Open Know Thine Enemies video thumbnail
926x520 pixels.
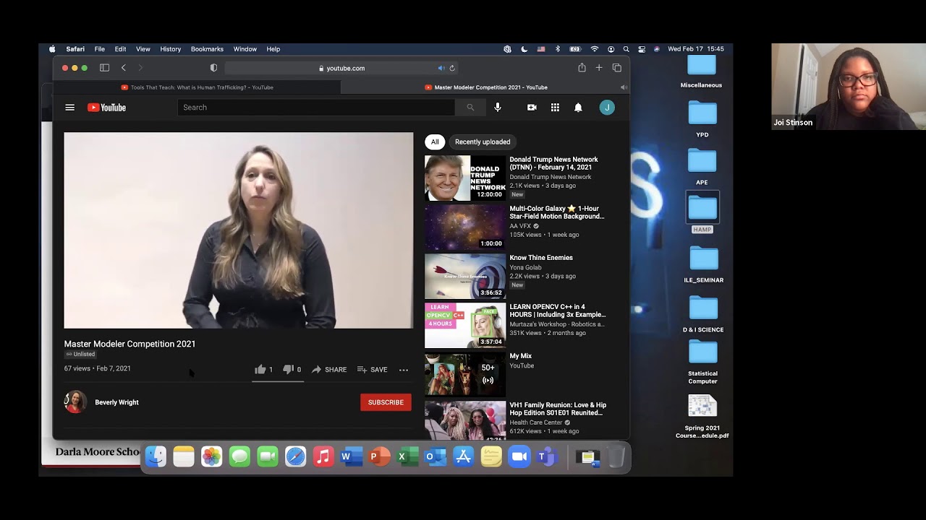(x=465, y=276)
